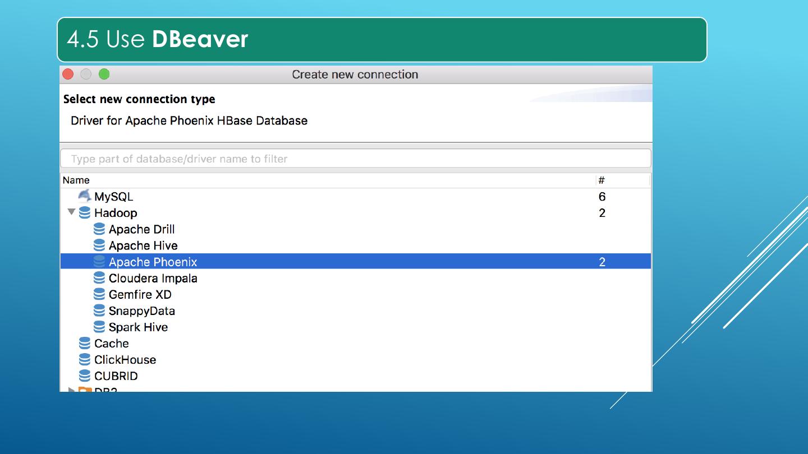Click the Apache Drill database icon
This screenshot has width=808, height=454.
point(99,229)
